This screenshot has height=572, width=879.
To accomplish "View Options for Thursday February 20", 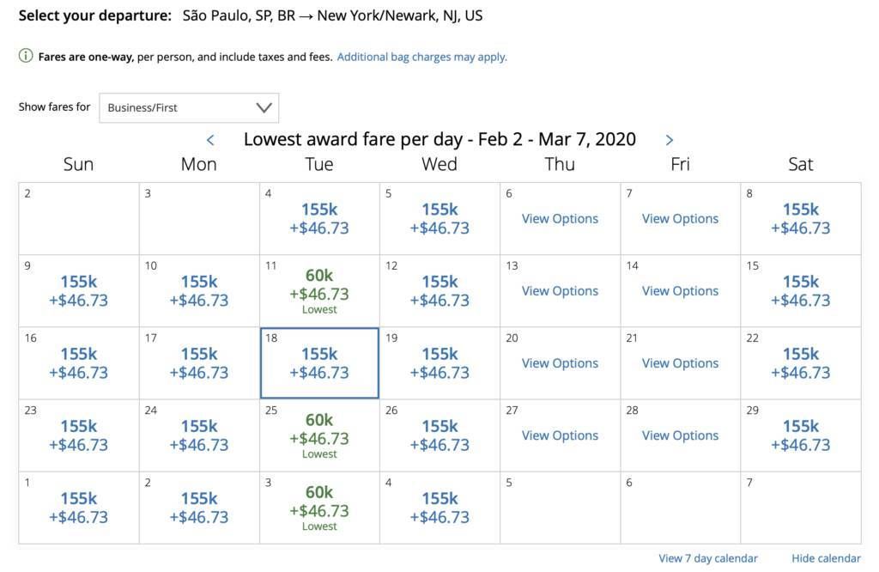I will (560, 363).
